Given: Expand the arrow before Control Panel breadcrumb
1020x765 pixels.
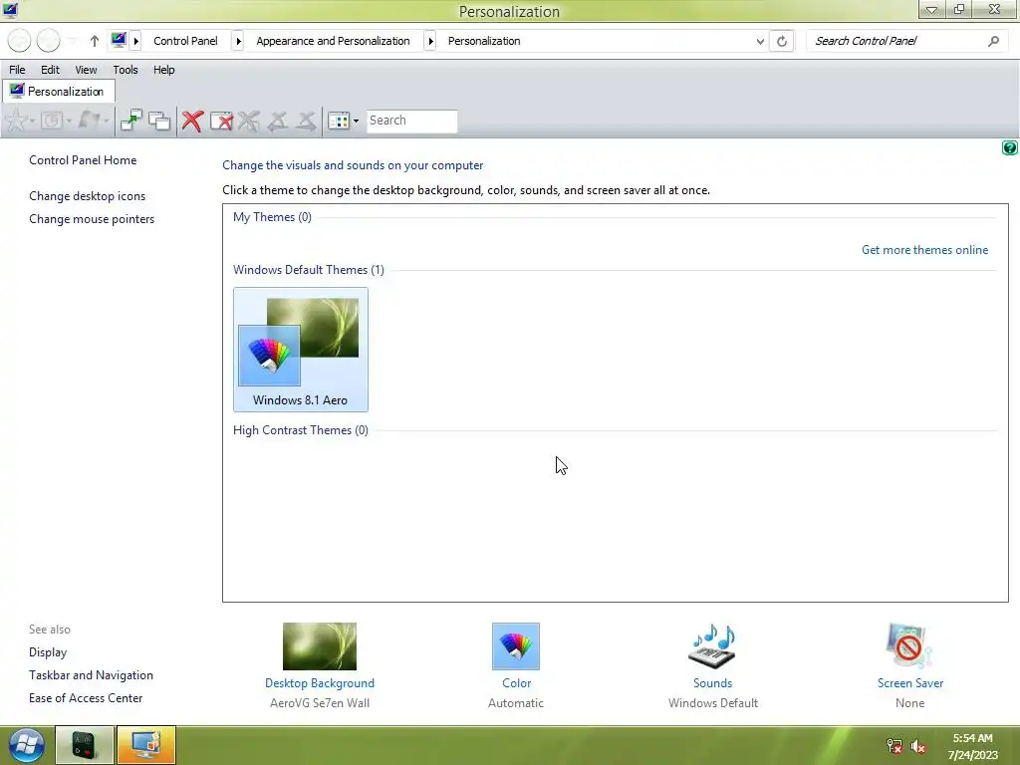Looking at the screenshot, I should click(135, 41).
